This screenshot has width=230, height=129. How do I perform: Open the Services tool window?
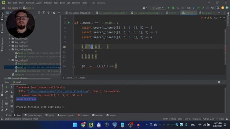(x=111, y=115)
